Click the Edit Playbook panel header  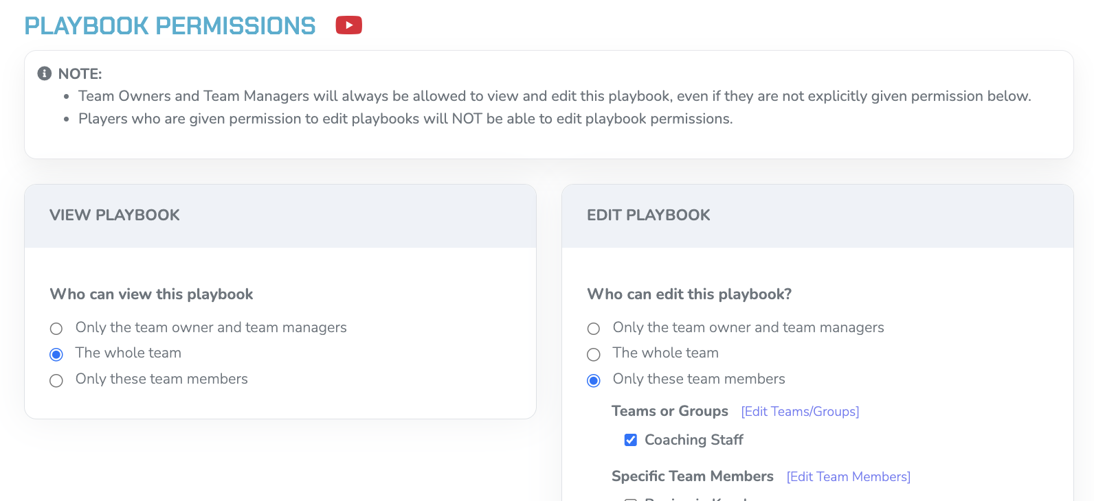[818, 215]
